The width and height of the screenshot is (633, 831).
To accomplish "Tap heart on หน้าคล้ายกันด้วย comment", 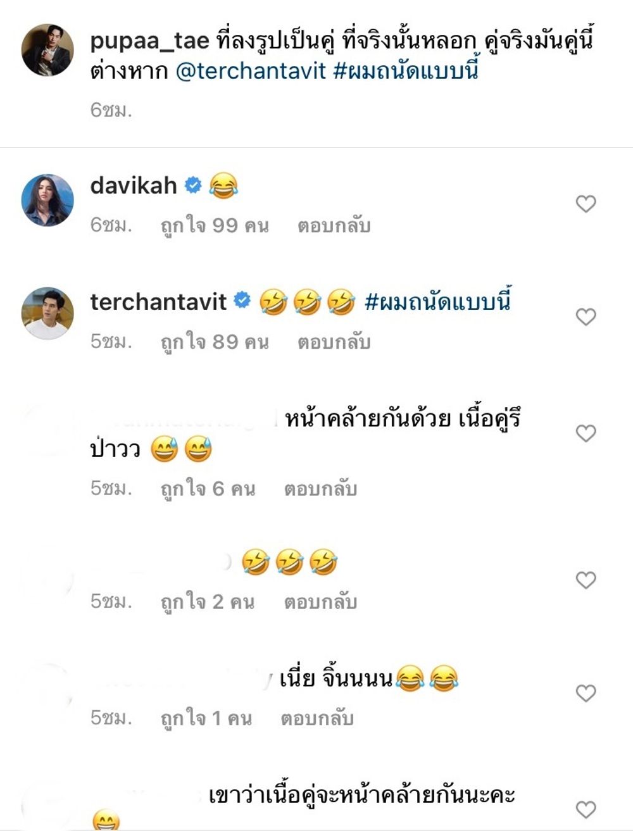I will tap(586, 434).
